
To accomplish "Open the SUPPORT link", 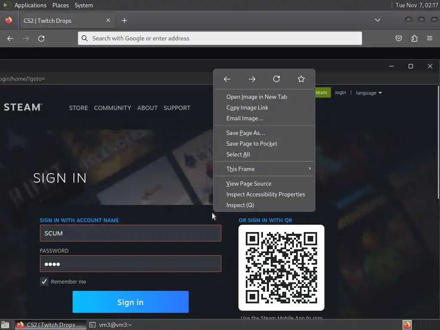I will (x=177, y=108).
